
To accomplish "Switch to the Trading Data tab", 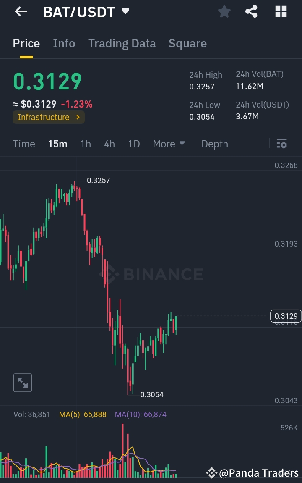I will [122, 43].
